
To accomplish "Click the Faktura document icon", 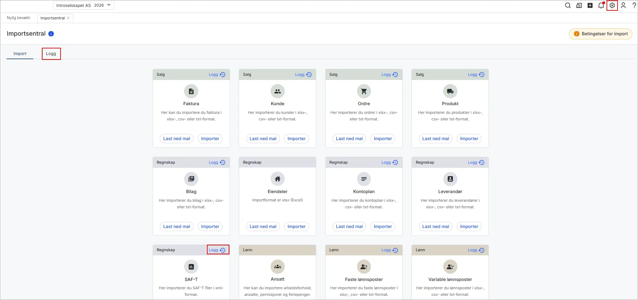I will [x=191, y=91].
